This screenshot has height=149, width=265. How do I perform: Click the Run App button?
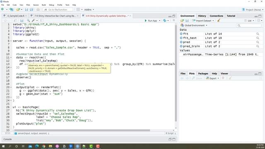click(x=151, y=21)
